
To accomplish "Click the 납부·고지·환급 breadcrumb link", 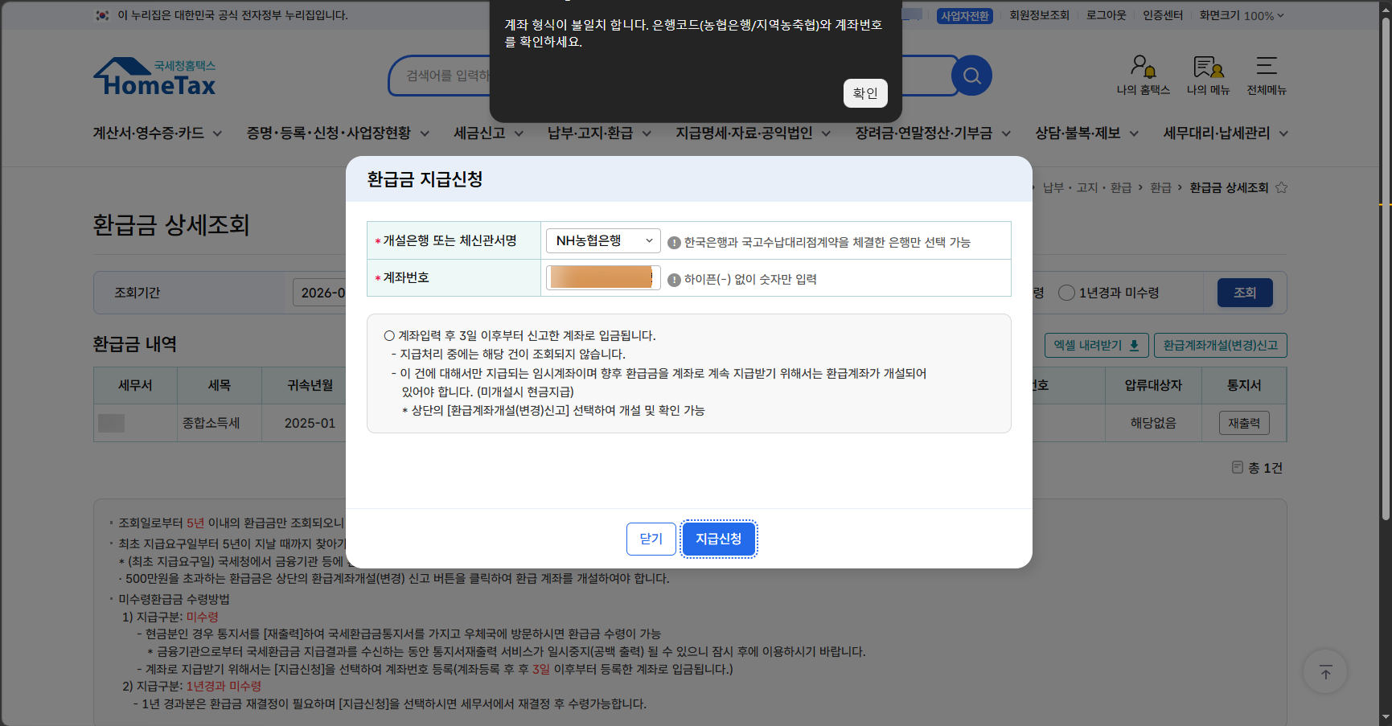I will coord(1087,187).
